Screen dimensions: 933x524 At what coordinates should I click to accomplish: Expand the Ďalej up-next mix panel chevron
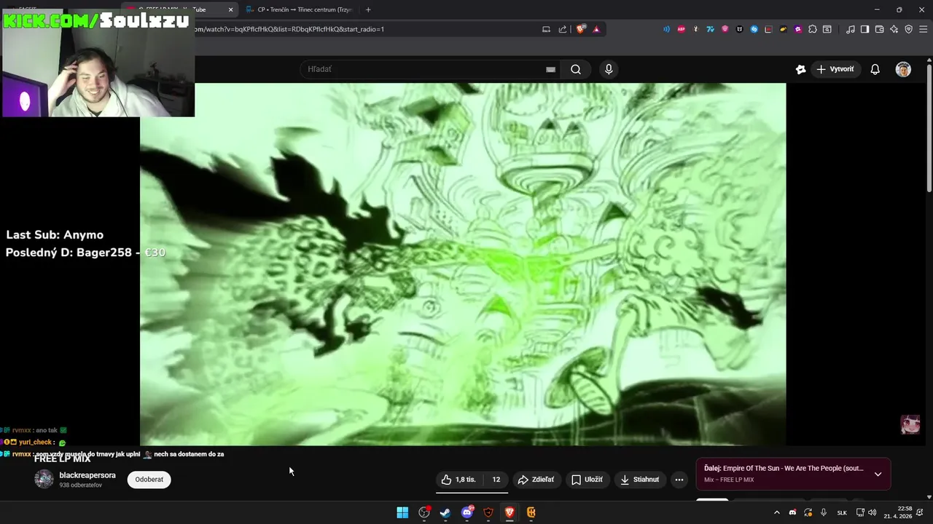tap(878, 474)
